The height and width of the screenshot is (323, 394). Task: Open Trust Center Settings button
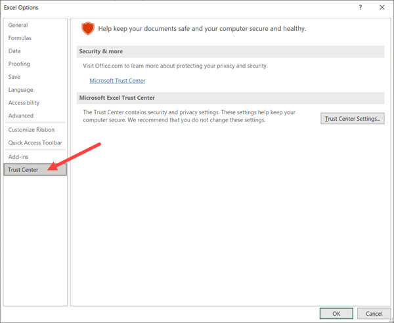pyautogui.click(x=353, y=119)
